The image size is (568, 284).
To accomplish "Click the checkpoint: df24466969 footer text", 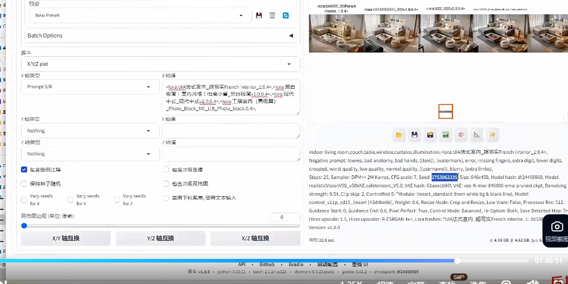I will click(396, 271).
